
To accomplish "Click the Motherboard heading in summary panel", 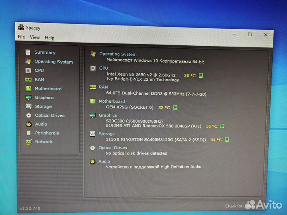I will [112, 101].
